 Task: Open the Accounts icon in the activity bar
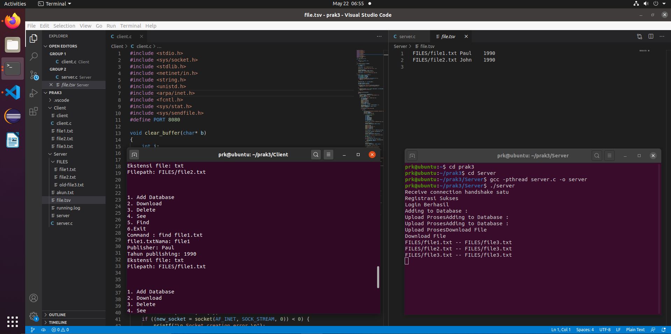[x=34, y=298]
